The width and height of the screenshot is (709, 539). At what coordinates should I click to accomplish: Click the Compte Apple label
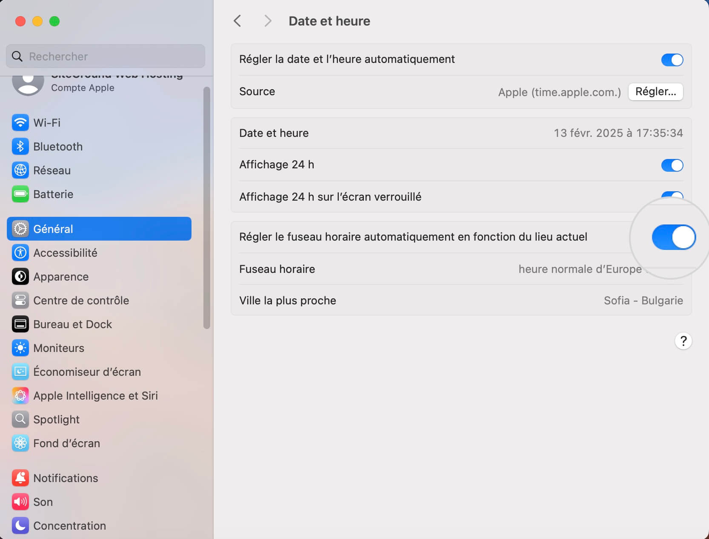[x=83, y=88]
